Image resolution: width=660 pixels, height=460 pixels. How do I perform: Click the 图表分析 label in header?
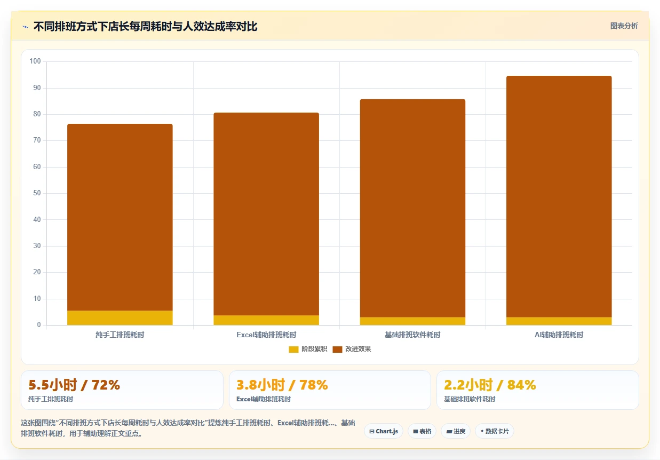point(624,26)
